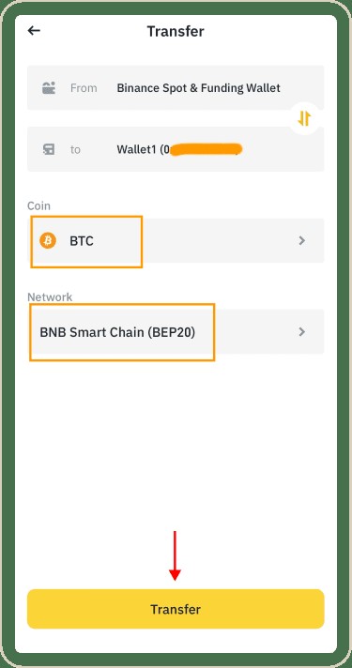Click the to label
Screen dimensions: 352x668
[75, 149]
